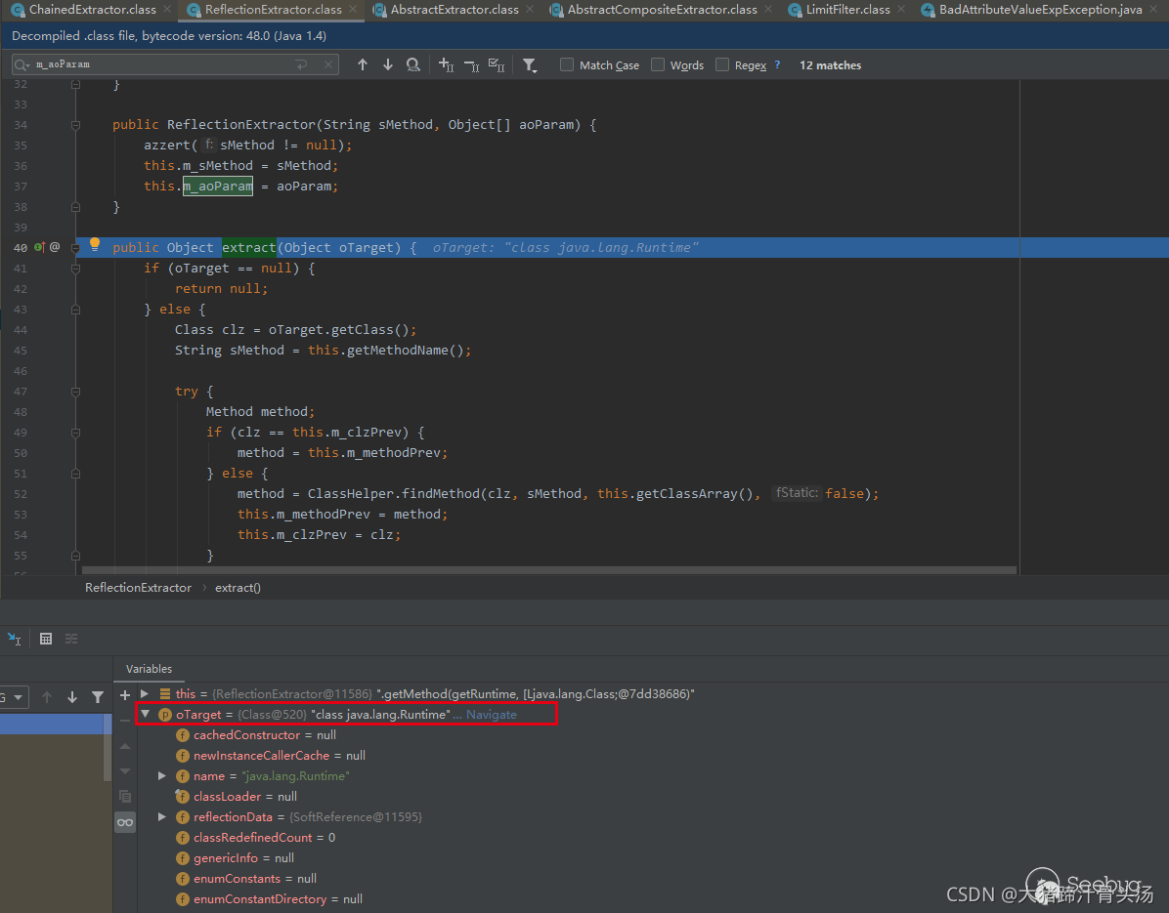The image size is (1169, 913).
Task: Enable the Words checkbox
Action: coord(658,65)
